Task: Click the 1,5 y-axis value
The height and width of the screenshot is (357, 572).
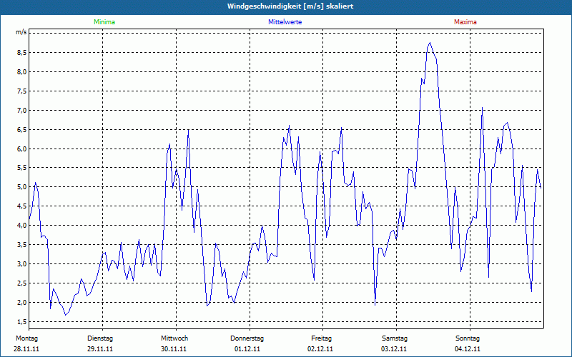Action: pos(22,322)
